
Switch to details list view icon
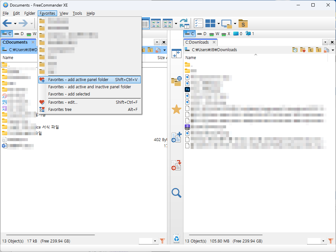click(x=145, y=23)
